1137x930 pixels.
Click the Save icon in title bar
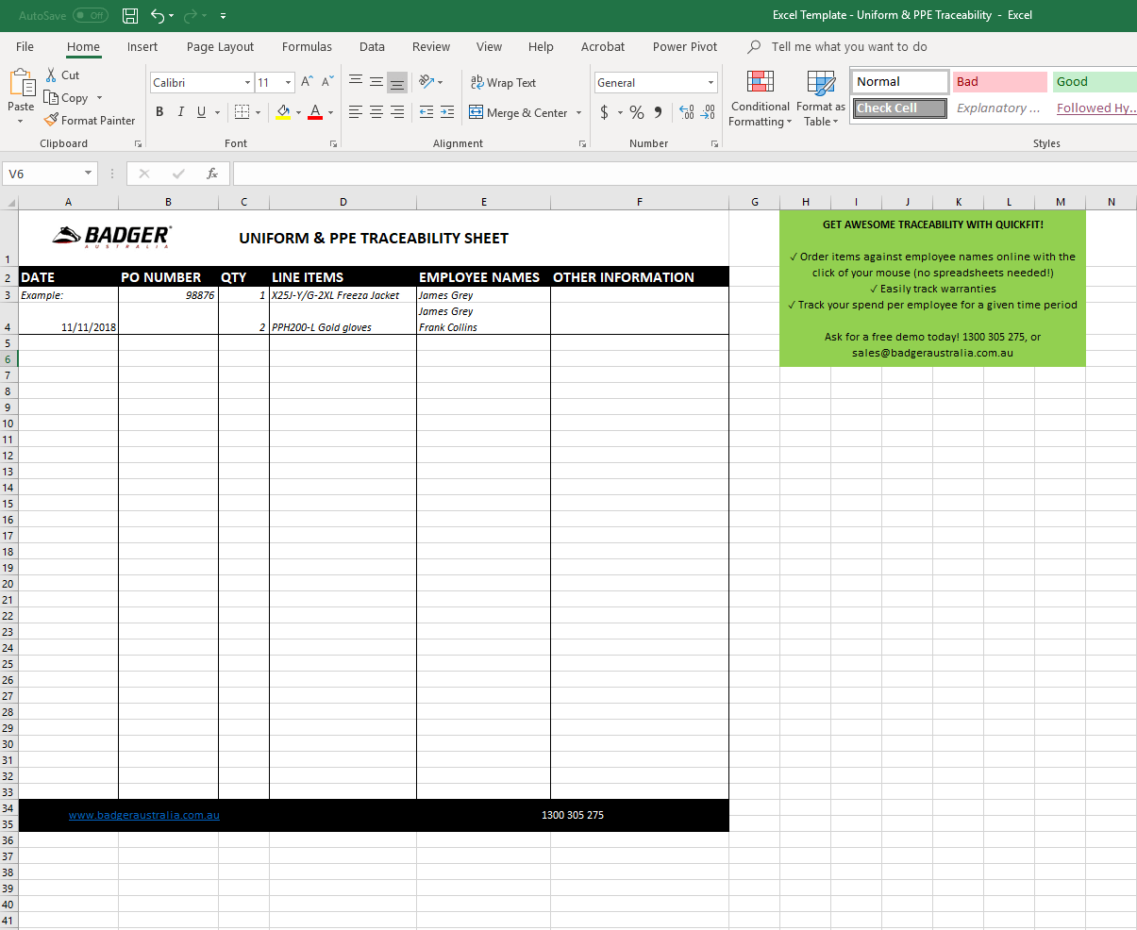[130, 15]
